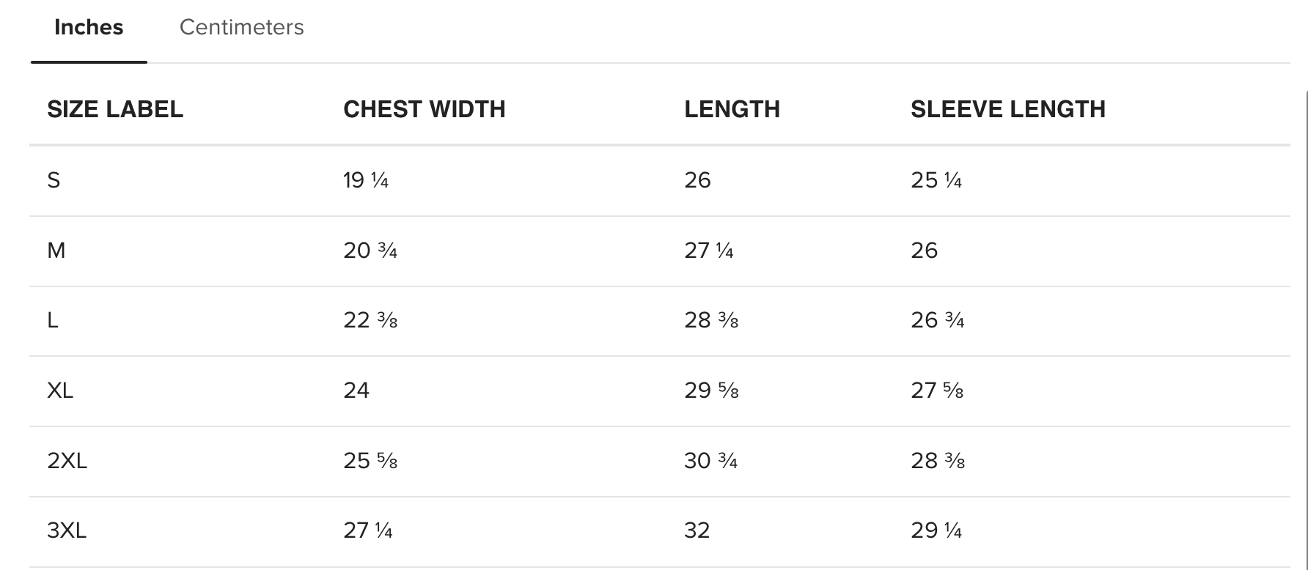Select the S size row label

coord(54,180)
